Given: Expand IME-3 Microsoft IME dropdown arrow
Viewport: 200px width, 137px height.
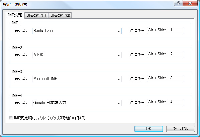Looking at the screenshot, I should click(x=119, y=79).
